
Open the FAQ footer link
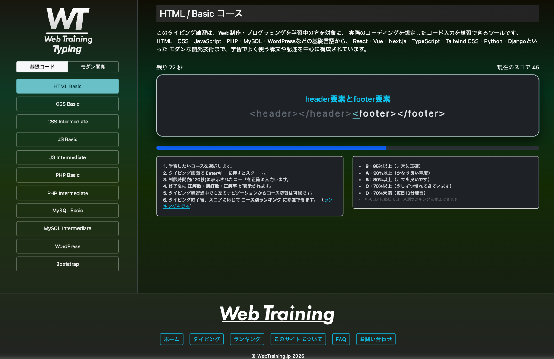[341, 339]
